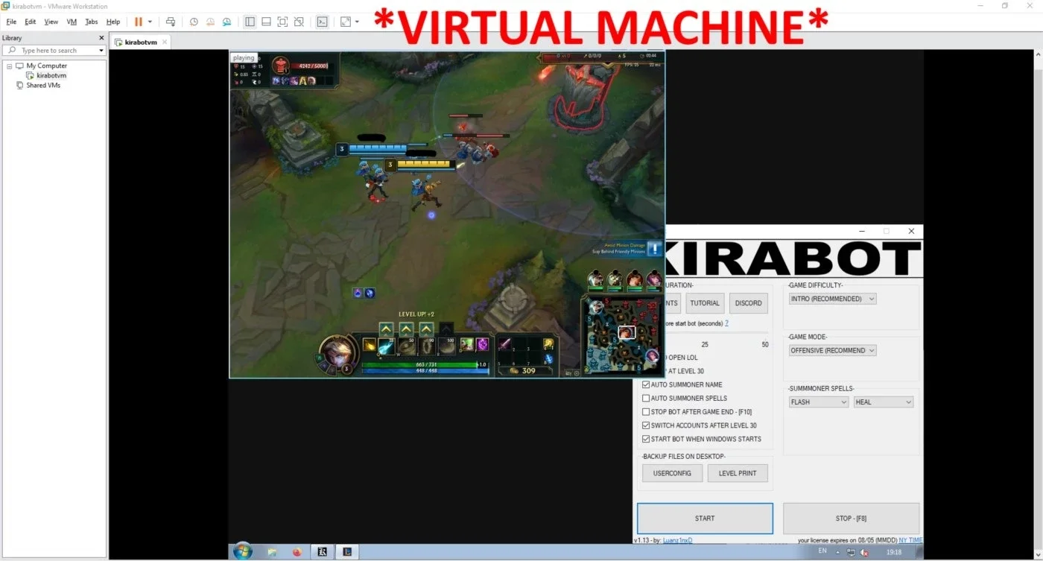Toggle the library sidebar view icon
1043x561 pixels.
[x=250, y=22]
